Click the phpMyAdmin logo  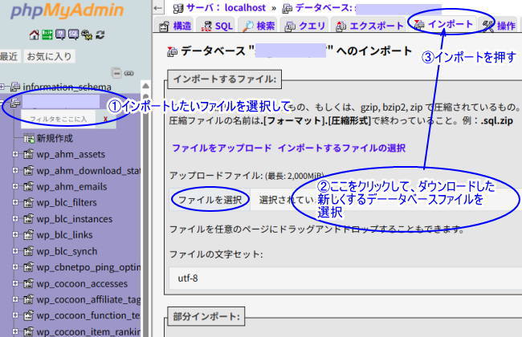(x=67, y=10)
